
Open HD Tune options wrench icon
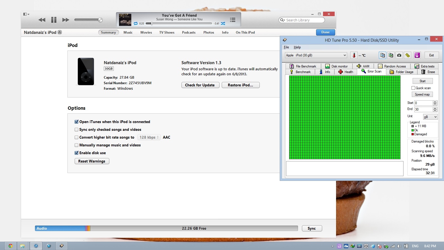point(408,55)
